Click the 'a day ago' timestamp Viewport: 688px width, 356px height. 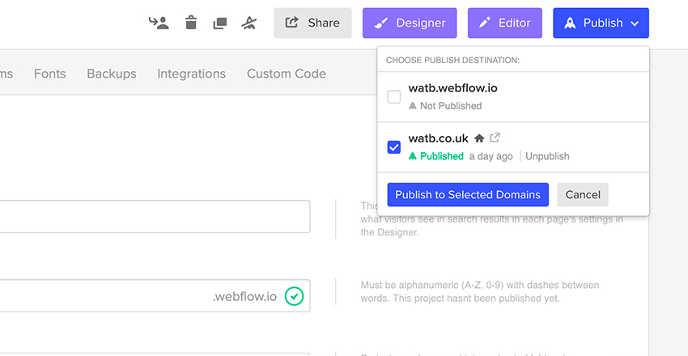491,156
